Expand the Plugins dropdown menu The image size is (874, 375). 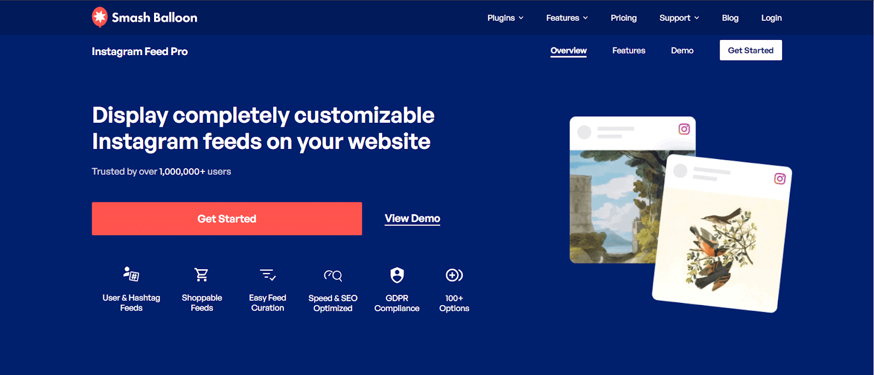tap(505, 18)
